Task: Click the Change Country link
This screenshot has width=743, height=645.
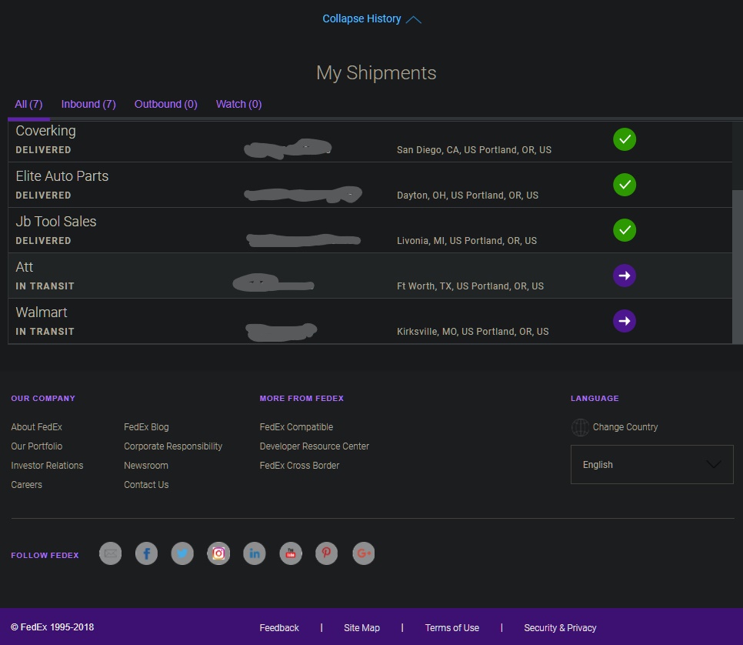Action: (625, 427)
